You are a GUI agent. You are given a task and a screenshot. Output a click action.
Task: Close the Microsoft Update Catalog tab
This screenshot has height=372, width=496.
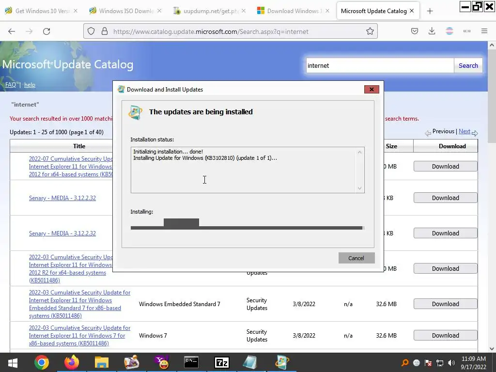tap(412, 11)
